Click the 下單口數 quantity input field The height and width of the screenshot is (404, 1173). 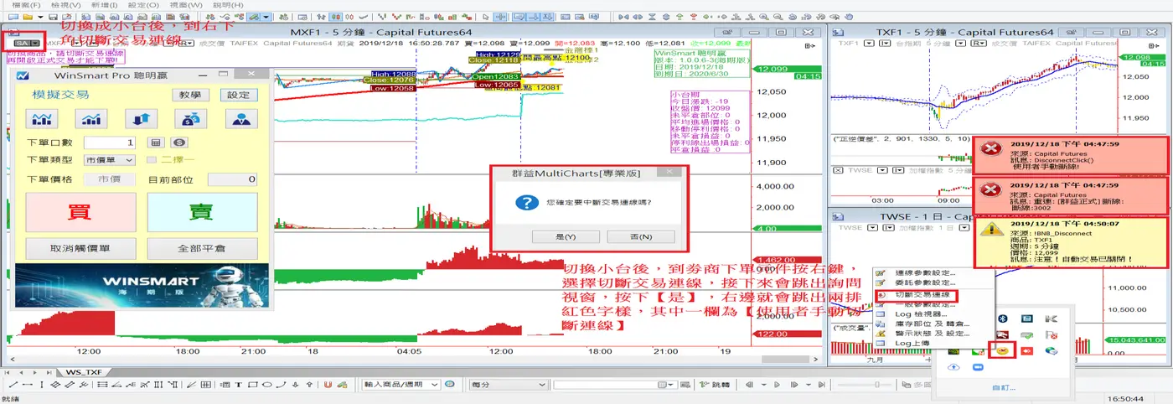[110, 143]
